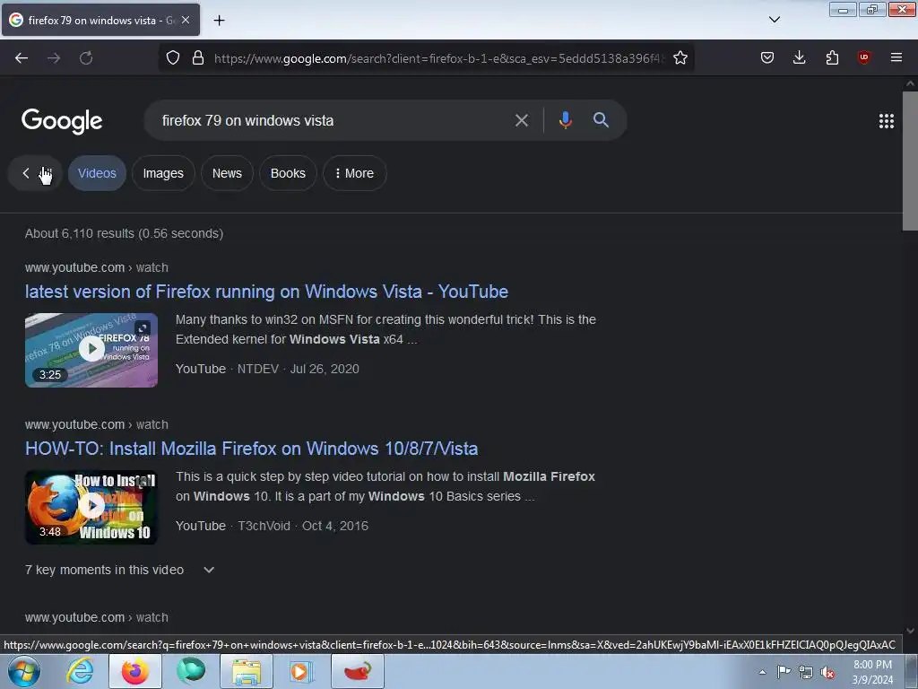Show previous search filter chips
The width and height of the screenshot is (918, 689).
click(26, 173)
